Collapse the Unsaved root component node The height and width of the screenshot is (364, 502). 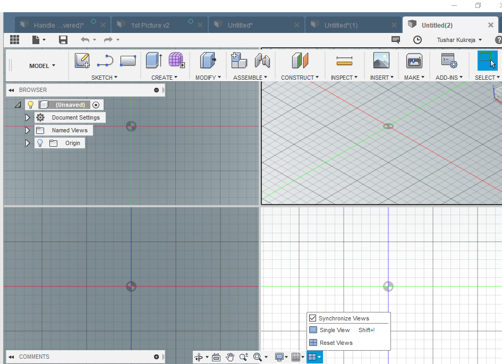[18, 105]
